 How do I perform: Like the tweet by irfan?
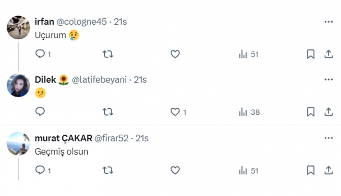pyautogui.click(x=175, y=55)
